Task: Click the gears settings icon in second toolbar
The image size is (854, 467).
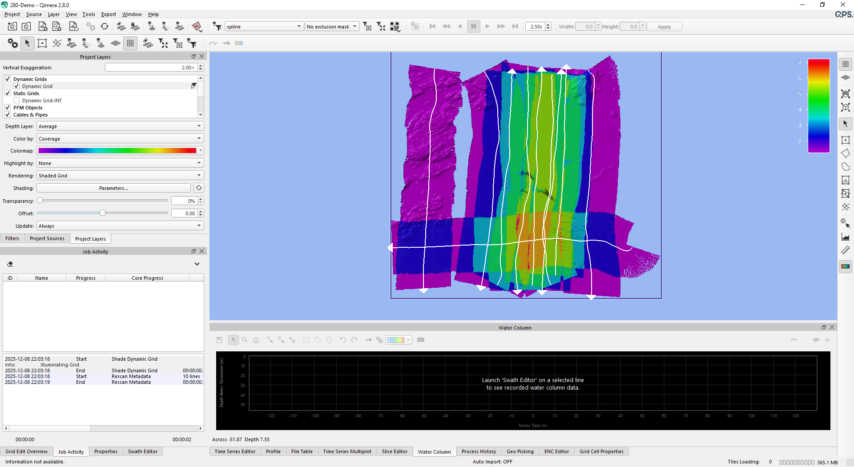Action: point(13,43)
